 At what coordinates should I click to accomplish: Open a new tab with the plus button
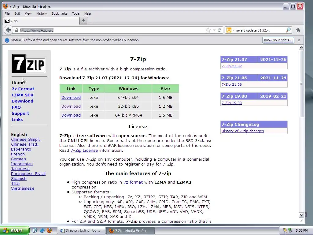[84, 21]
